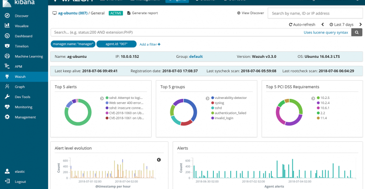This screenshot has height=189, width=365.
Task: Toggle Auto-refresh in the time bar
Action: [302, 24]
